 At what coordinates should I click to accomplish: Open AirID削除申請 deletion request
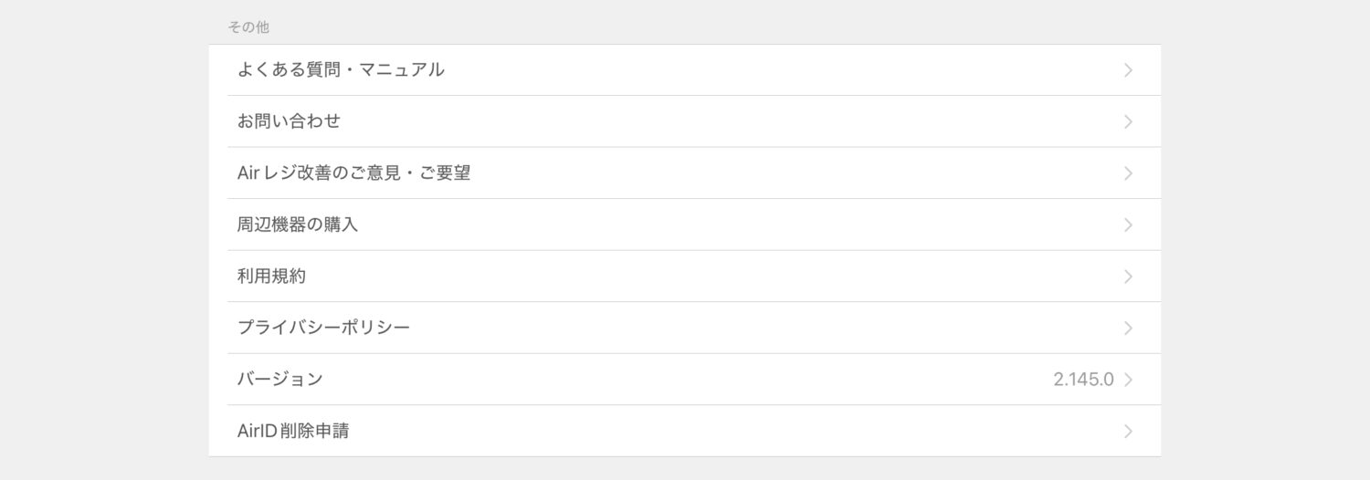293,431
